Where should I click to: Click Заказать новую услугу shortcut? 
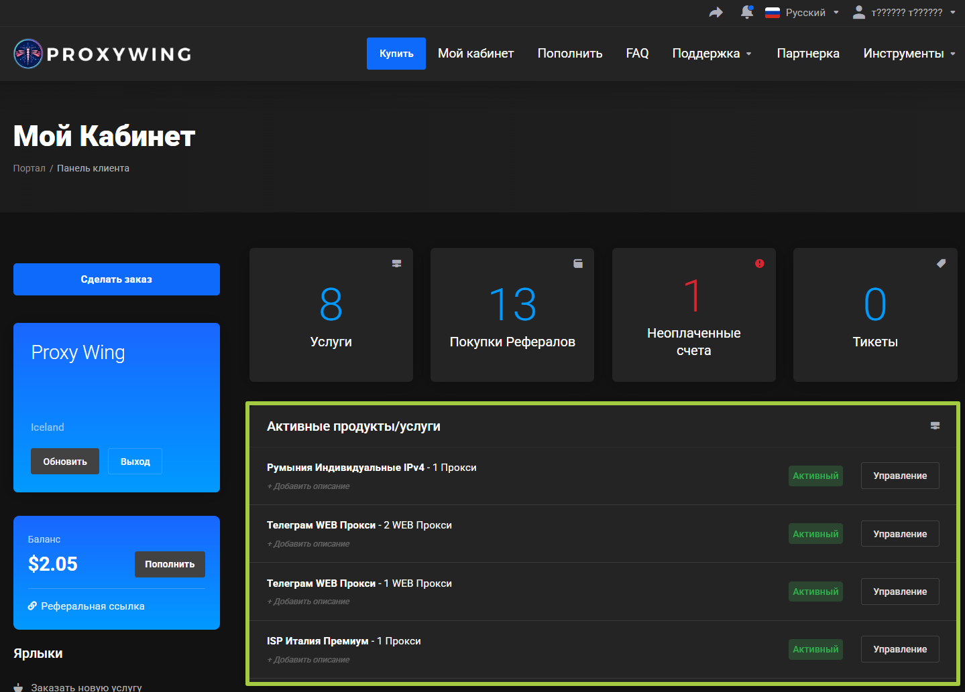(87, 687)
